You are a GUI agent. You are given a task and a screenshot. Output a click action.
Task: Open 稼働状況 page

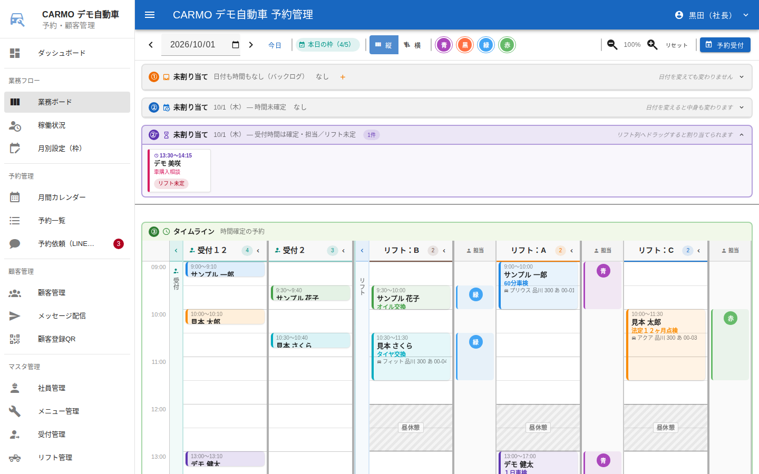tap(67, 125)
